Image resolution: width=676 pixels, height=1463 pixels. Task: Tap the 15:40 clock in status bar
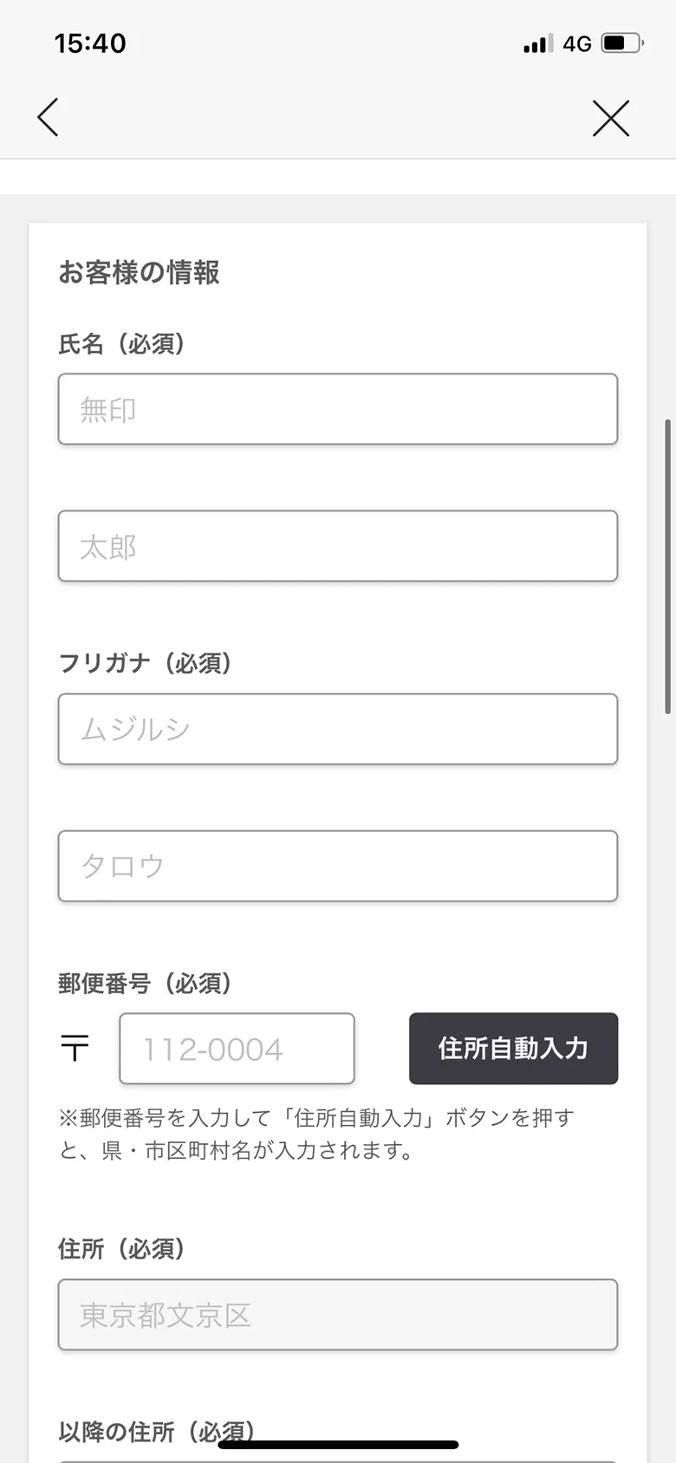90,43
